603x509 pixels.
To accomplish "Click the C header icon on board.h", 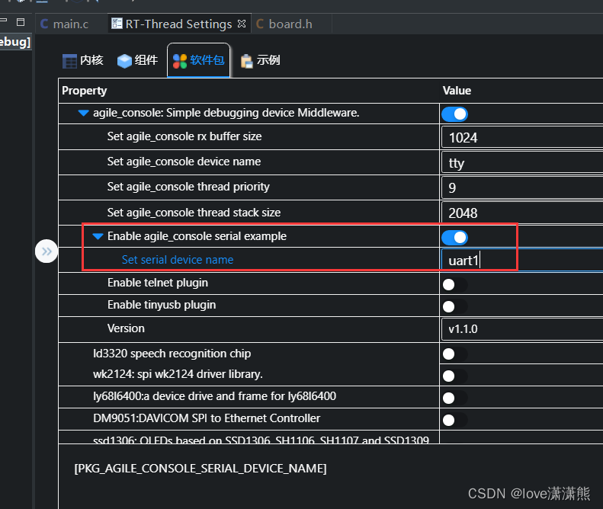I will coord(260,24).
